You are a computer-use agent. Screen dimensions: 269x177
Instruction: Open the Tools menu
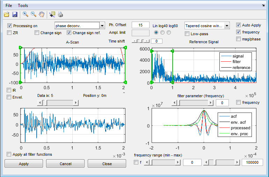point(23,6)
